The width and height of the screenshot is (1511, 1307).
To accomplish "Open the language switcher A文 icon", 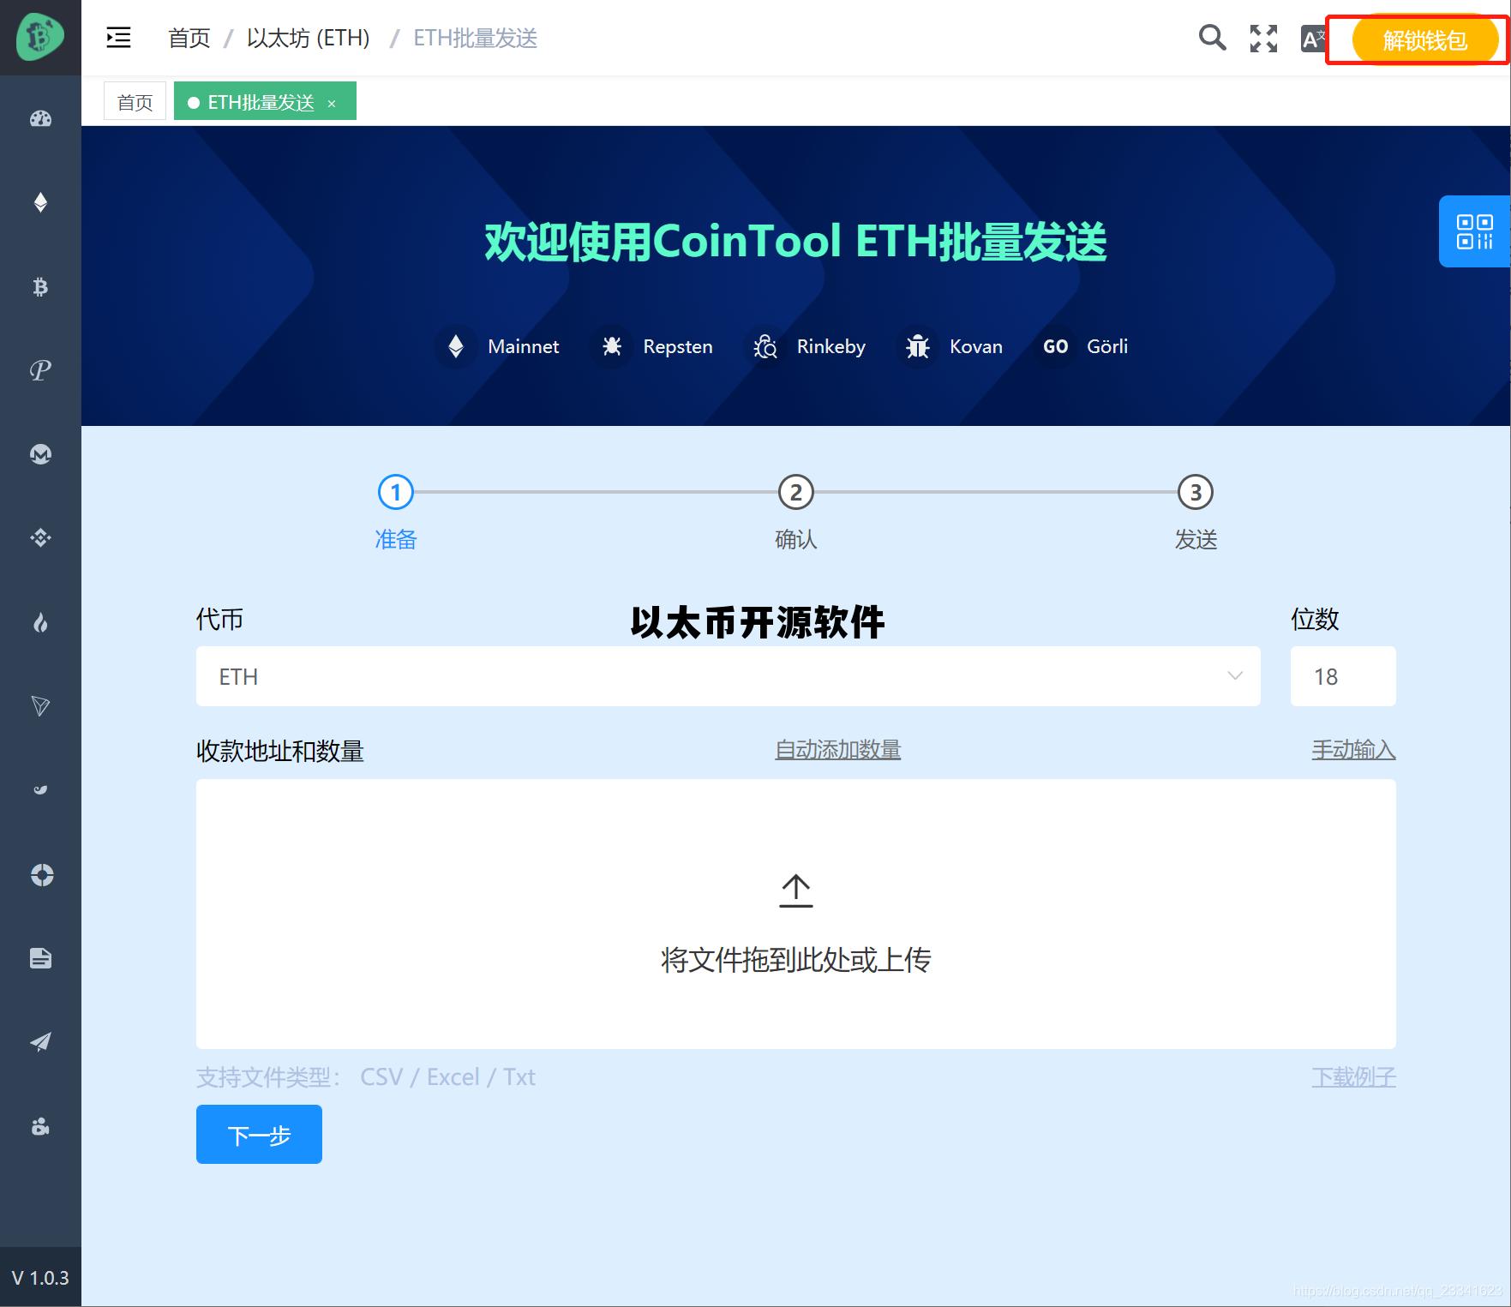I will pyautogui.click(x=1314, y=38).
